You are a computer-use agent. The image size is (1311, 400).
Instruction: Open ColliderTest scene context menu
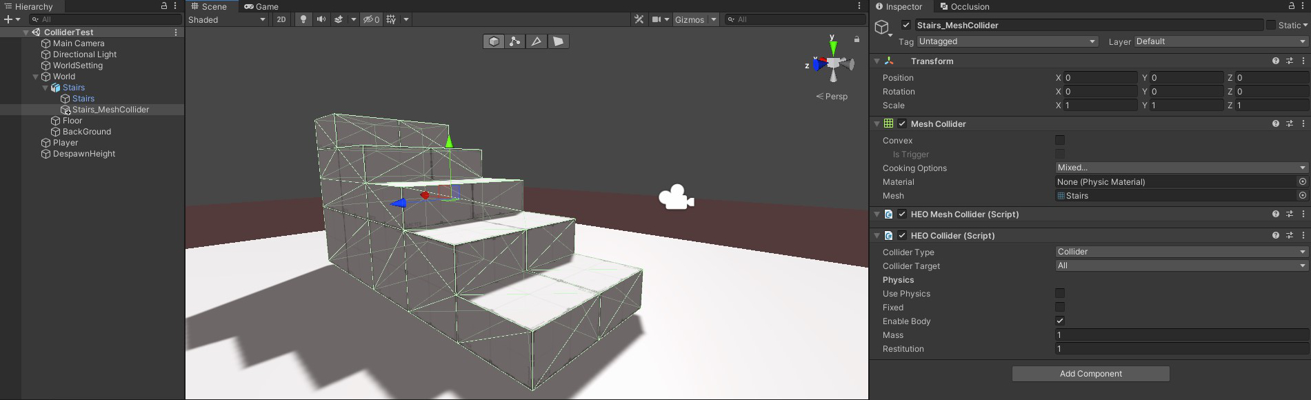(x=176, y=32)
